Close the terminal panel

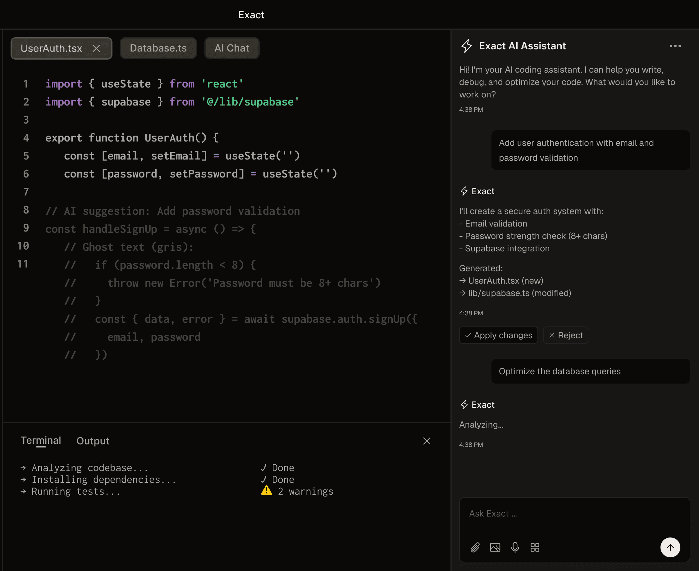[x=427, y=441]
